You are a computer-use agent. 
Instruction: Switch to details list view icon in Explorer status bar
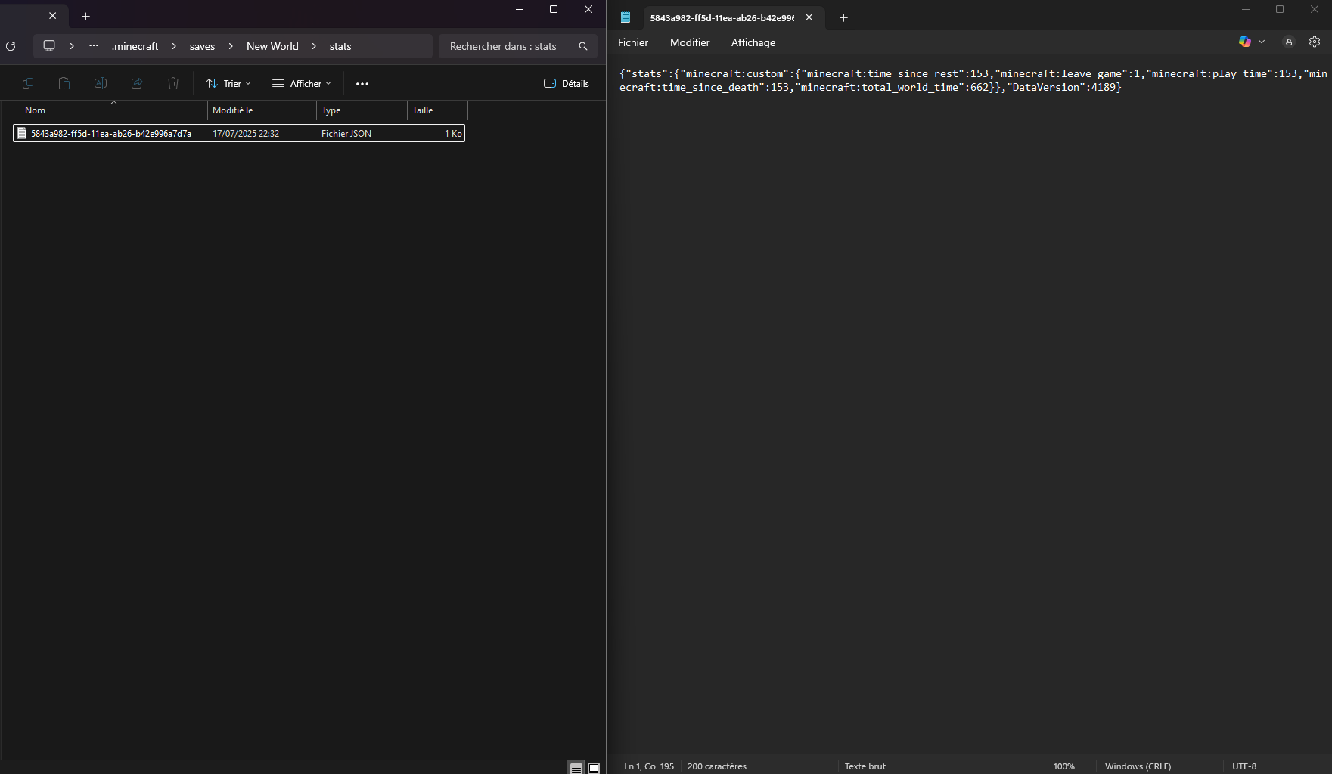(576, 767)
